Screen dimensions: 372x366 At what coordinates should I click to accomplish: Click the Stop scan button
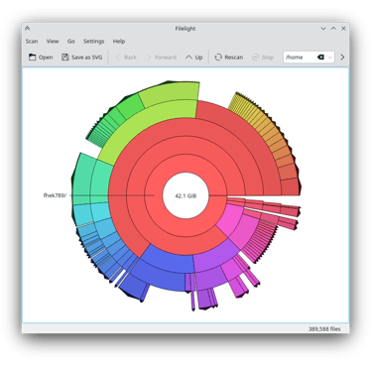[263, 58]
